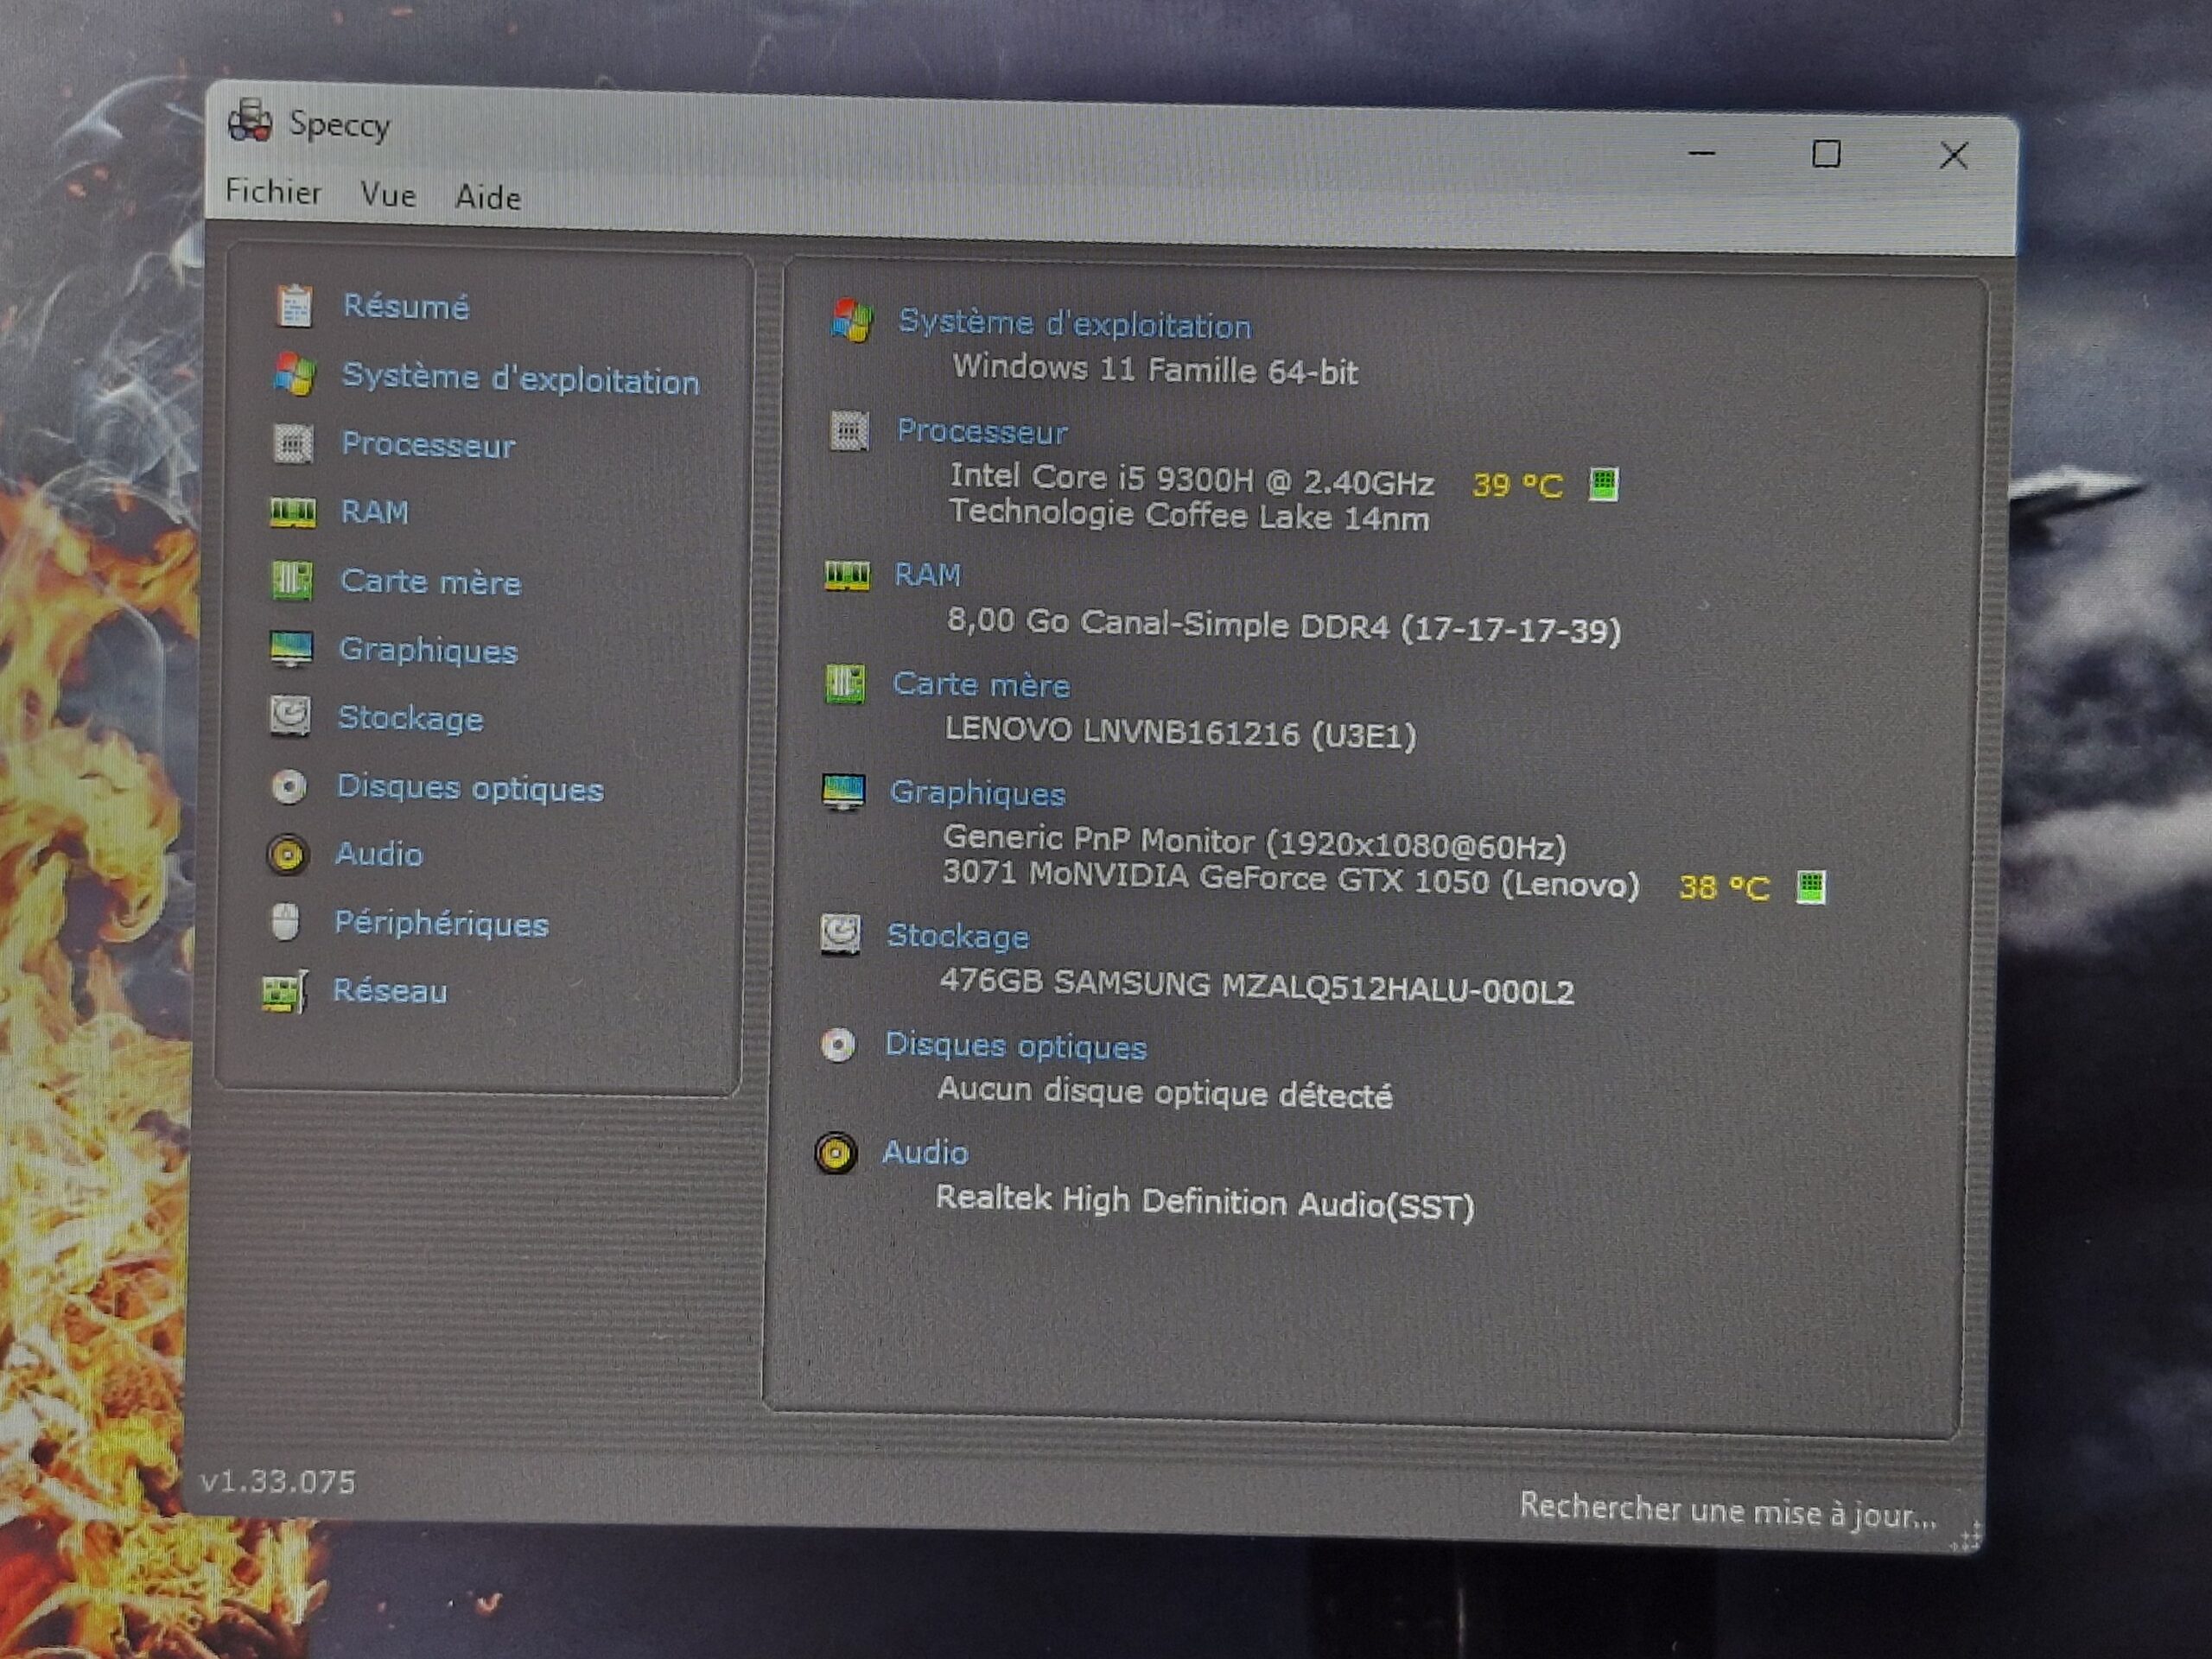The width and height of the screenshot is (2212, 1659).
Task: Open the Fichier menu
Action: click(x=273, y=191)
